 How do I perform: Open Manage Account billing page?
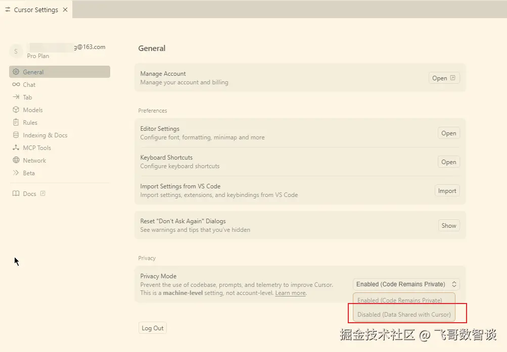click(x=444, y=78)
